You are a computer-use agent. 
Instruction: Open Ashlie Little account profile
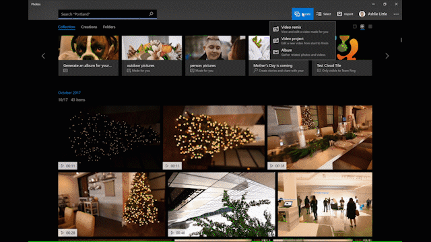coord(373,14)
